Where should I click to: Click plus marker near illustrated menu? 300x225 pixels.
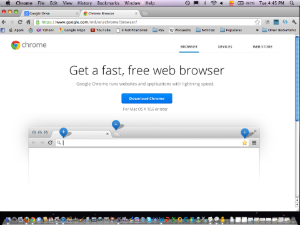click(x=245, y=133)
